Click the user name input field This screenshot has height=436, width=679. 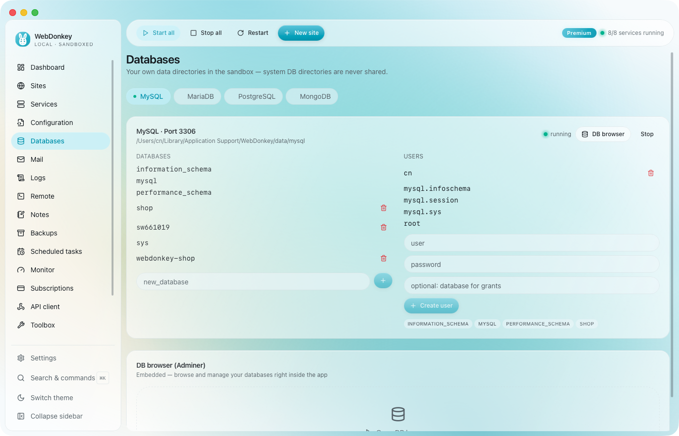pyautogui.click(x=532, y=243)
